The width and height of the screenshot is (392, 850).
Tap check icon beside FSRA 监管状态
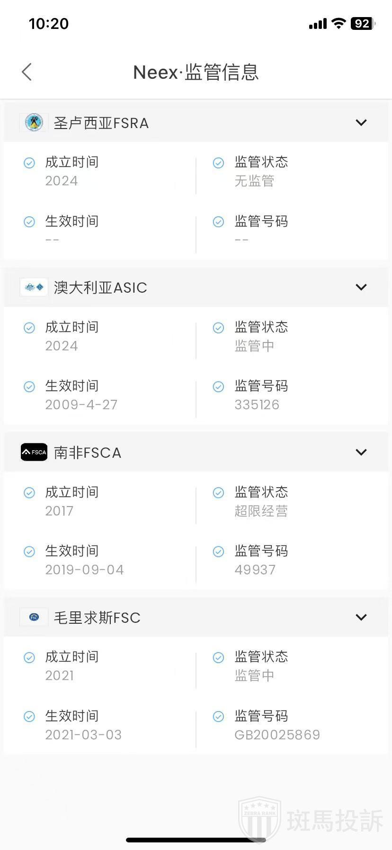[218, 163]
